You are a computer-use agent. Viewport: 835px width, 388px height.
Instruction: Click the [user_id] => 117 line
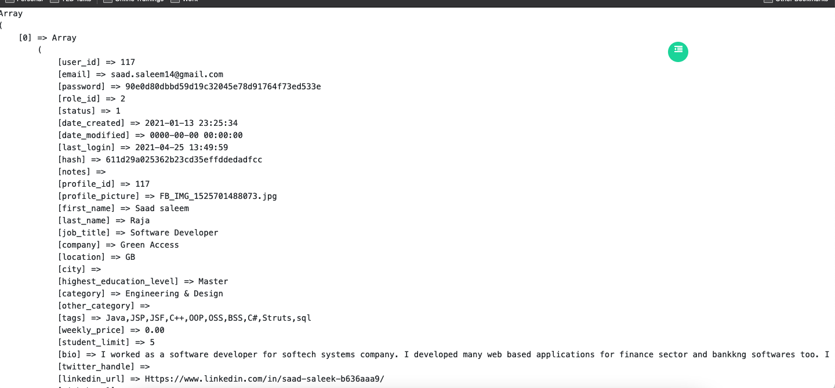(96, 62)
